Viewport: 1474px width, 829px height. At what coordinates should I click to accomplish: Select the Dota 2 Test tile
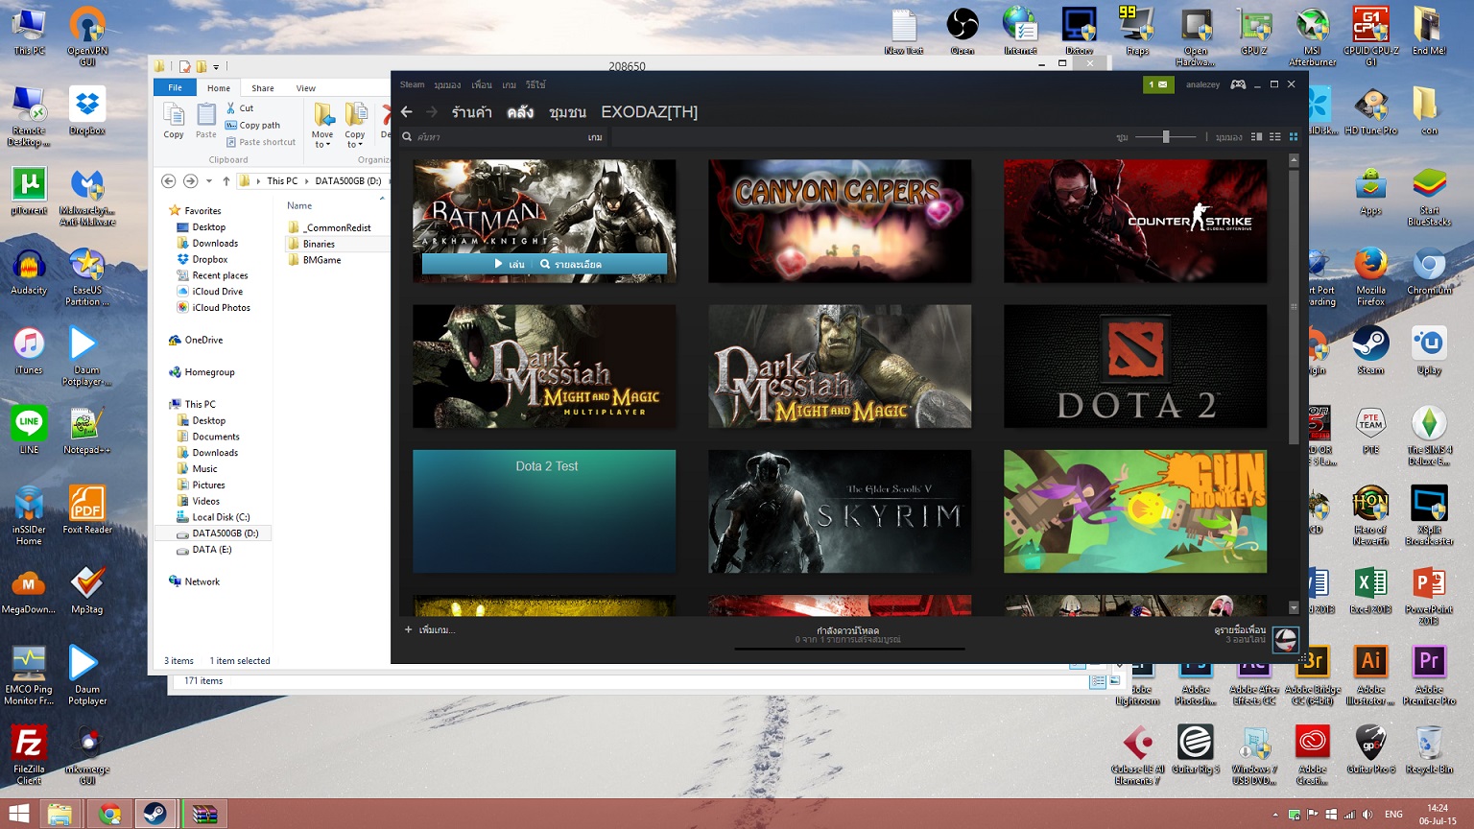[544, 511]
